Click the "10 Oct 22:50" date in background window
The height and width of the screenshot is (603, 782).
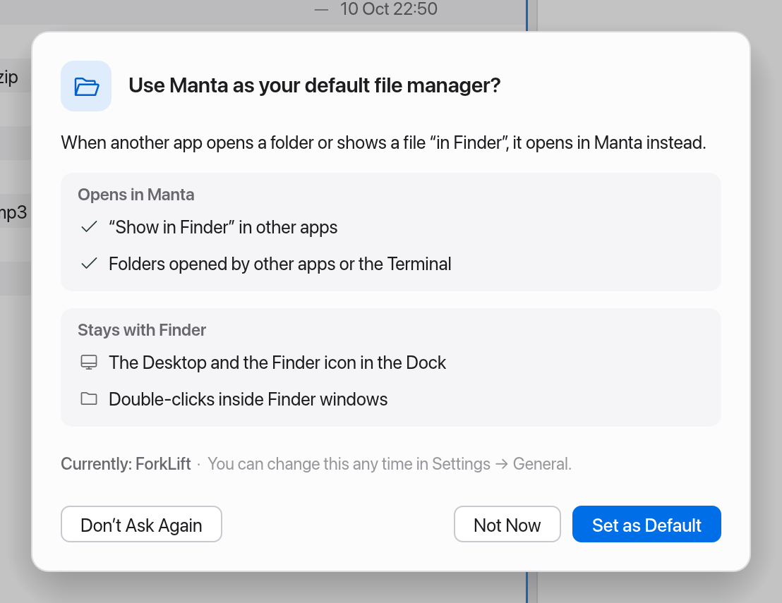point(388,9)
